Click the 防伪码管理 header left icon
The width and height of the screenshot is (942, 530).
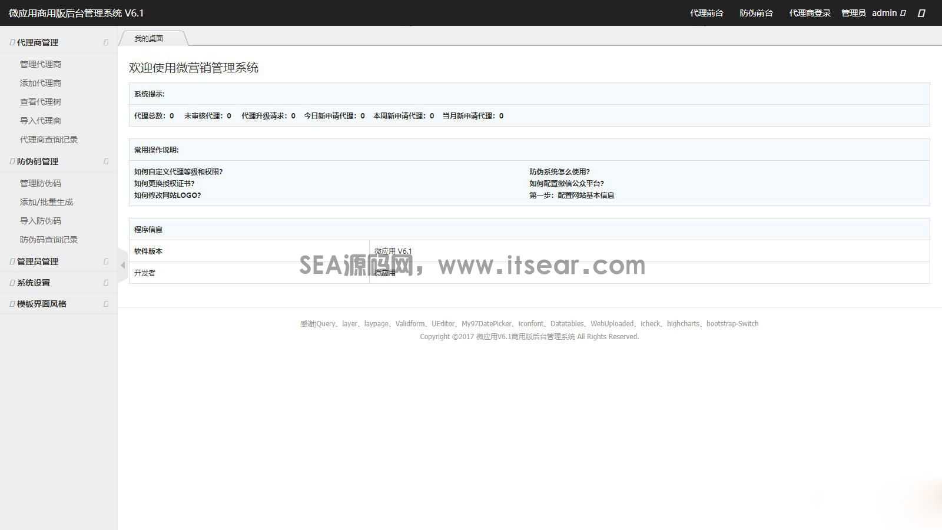(12, 161)
